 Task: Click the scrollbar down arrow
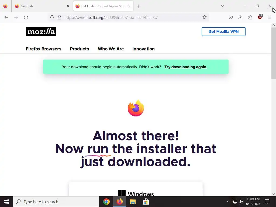coord(274,194)
